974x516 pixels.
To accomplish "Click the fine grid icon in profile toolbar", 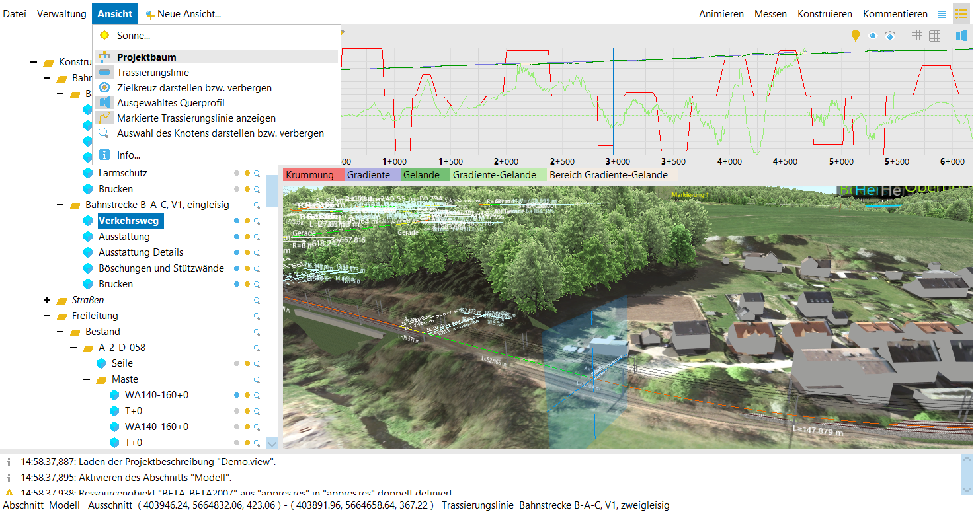I will tap(934, 36).
